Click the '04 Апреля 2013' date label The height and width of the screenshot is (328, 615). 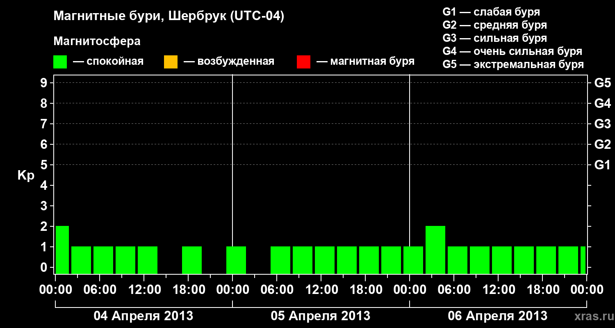point(143,316)
